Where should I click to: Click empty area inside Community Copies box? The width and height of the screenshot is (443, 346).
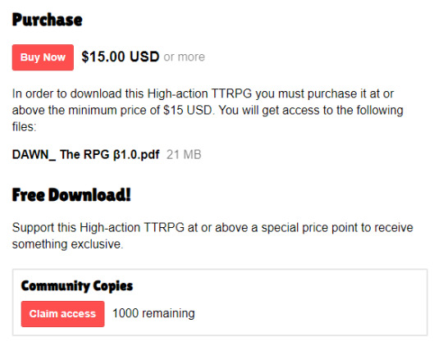tap(311, 303)
